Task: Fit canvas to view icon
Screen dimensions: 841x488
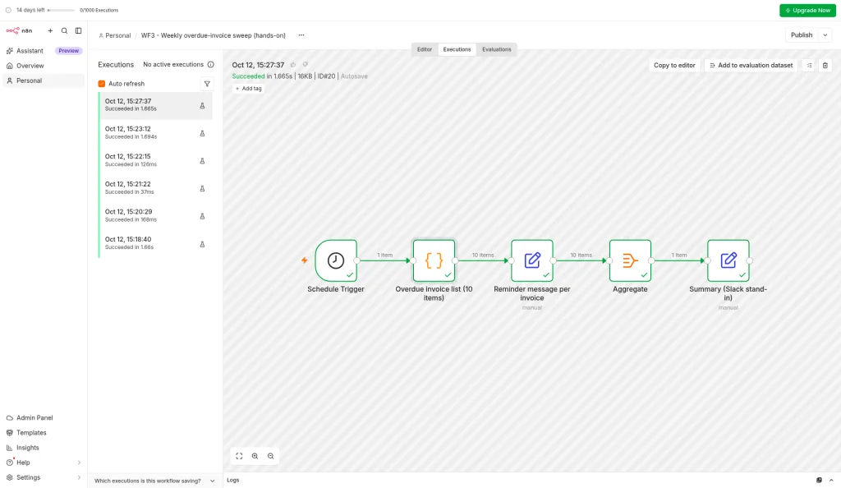Action: [239, 456]
